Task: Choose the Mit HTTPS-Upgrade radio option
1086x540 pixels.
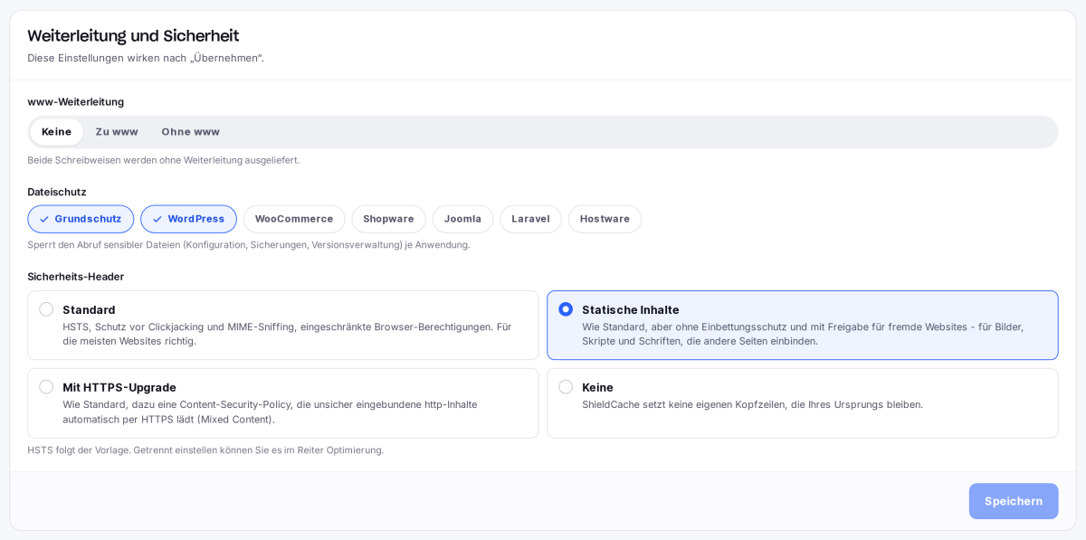Action: point(46,387)
